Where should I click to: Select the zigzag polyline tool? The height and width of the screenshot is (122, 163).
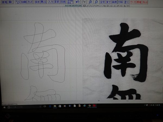(91, 6)
